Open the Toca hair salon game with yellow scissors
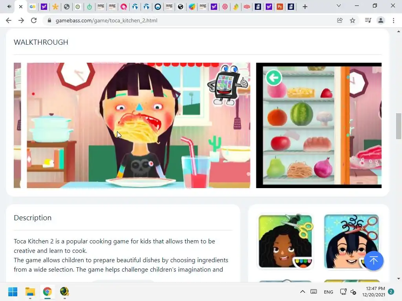402x301 pixels. point(285,241)
